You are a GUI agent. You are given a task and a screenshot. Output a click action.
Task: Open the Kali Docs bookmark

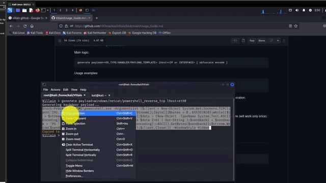click(53, 33)
